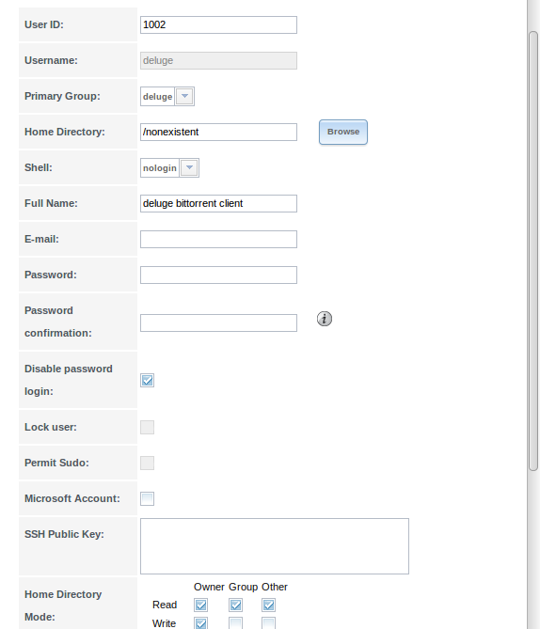
Task: Click the Full Name input field
Action: pos(219,203)
